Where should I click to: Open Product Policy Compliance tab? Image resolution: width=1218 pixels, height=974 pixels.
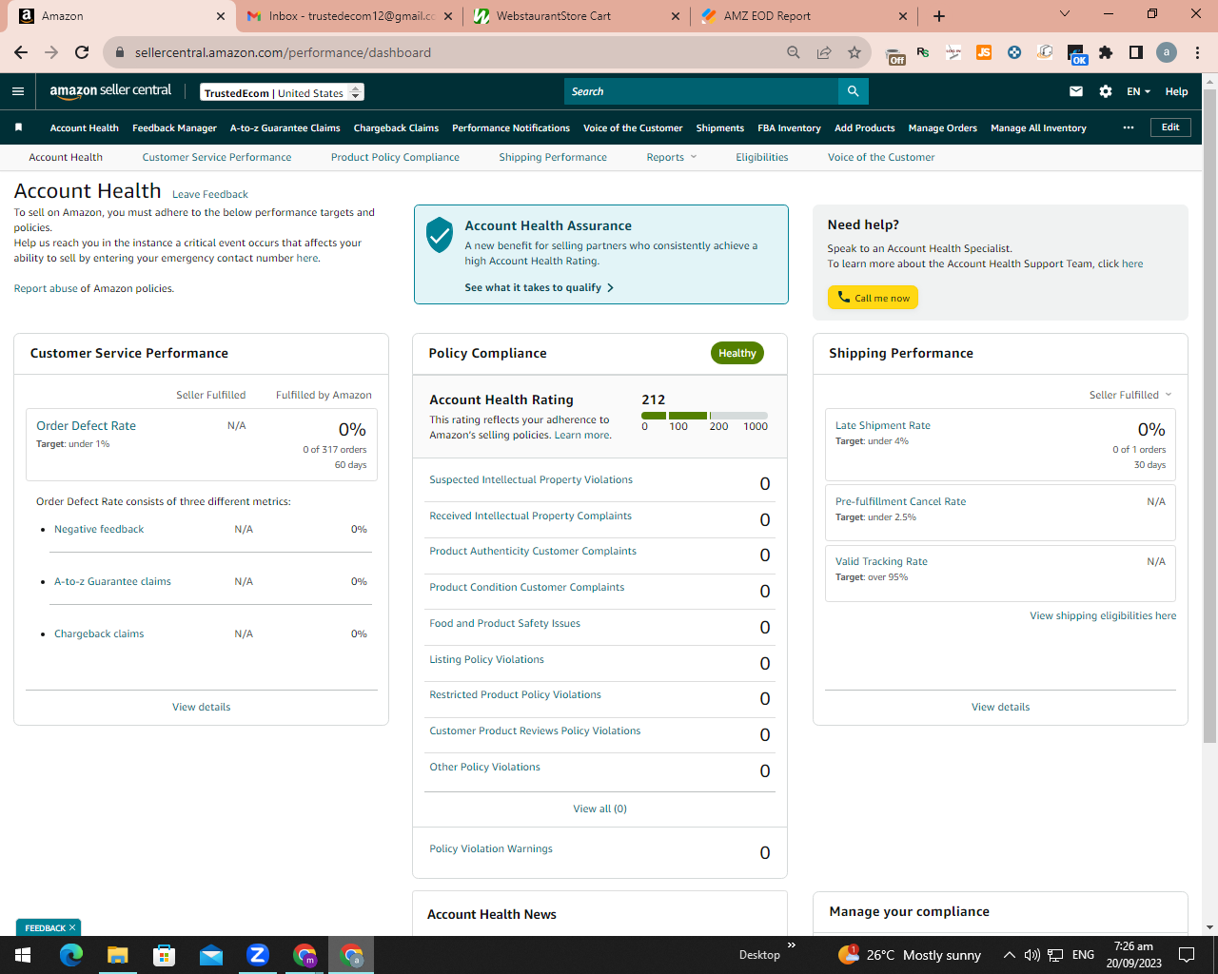tap(395, 157)
